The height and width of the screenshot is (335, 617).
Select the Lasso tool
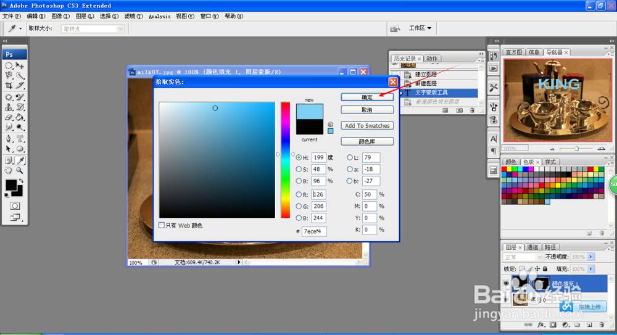pos(9,76)
